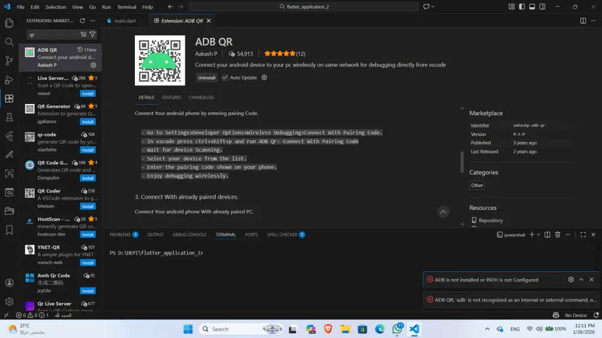The height and width of the screenshot is (338, 602).
Task: Open File Explorer from taskbar
Action: (x=345, y=329)
